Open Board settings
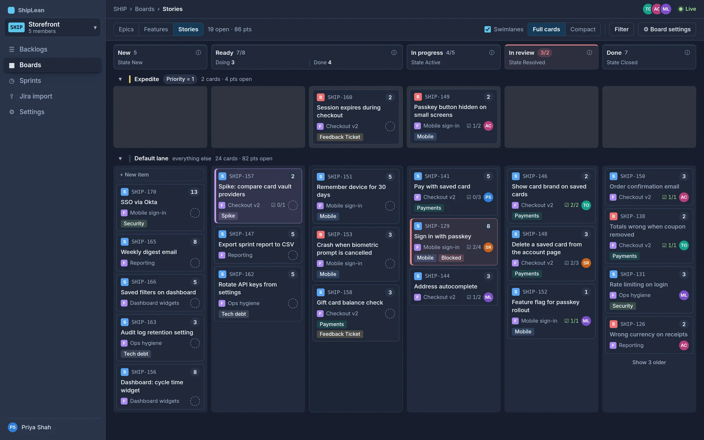Image resolution: width=704 pixels, height=440 pixels. coord(667,29)
